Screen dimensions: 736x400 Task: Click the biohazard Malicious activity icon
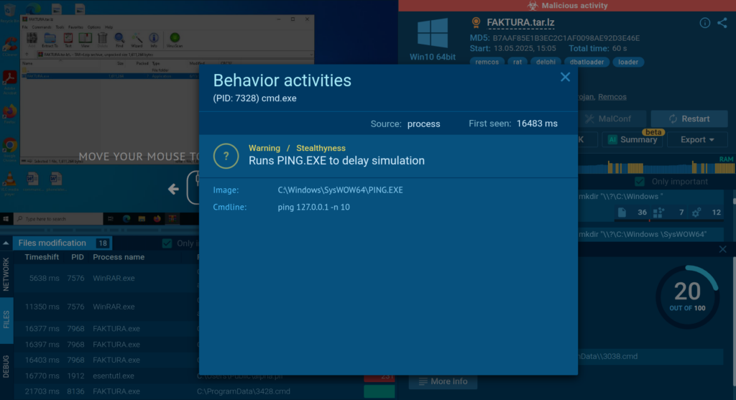pyautogui.click(x=533, y=6)
